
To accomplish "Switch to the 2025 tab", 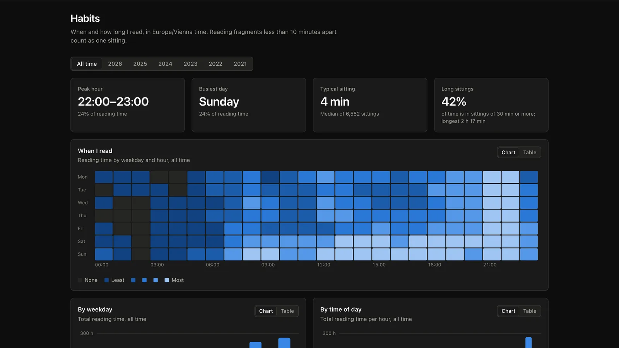I will 140,64.
